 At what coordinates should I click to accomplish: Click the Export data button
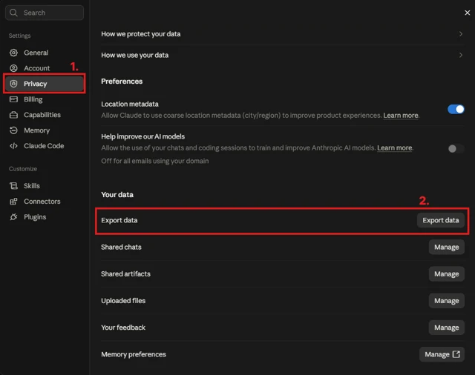click(440, 220)
